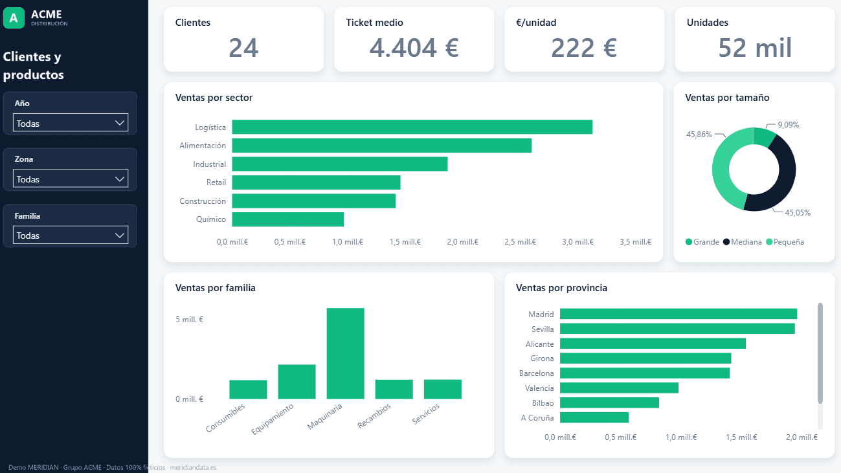This screenshot has height=473, width=841.
Task: Click the Recambios column in family chart
Action: [394, 389]
